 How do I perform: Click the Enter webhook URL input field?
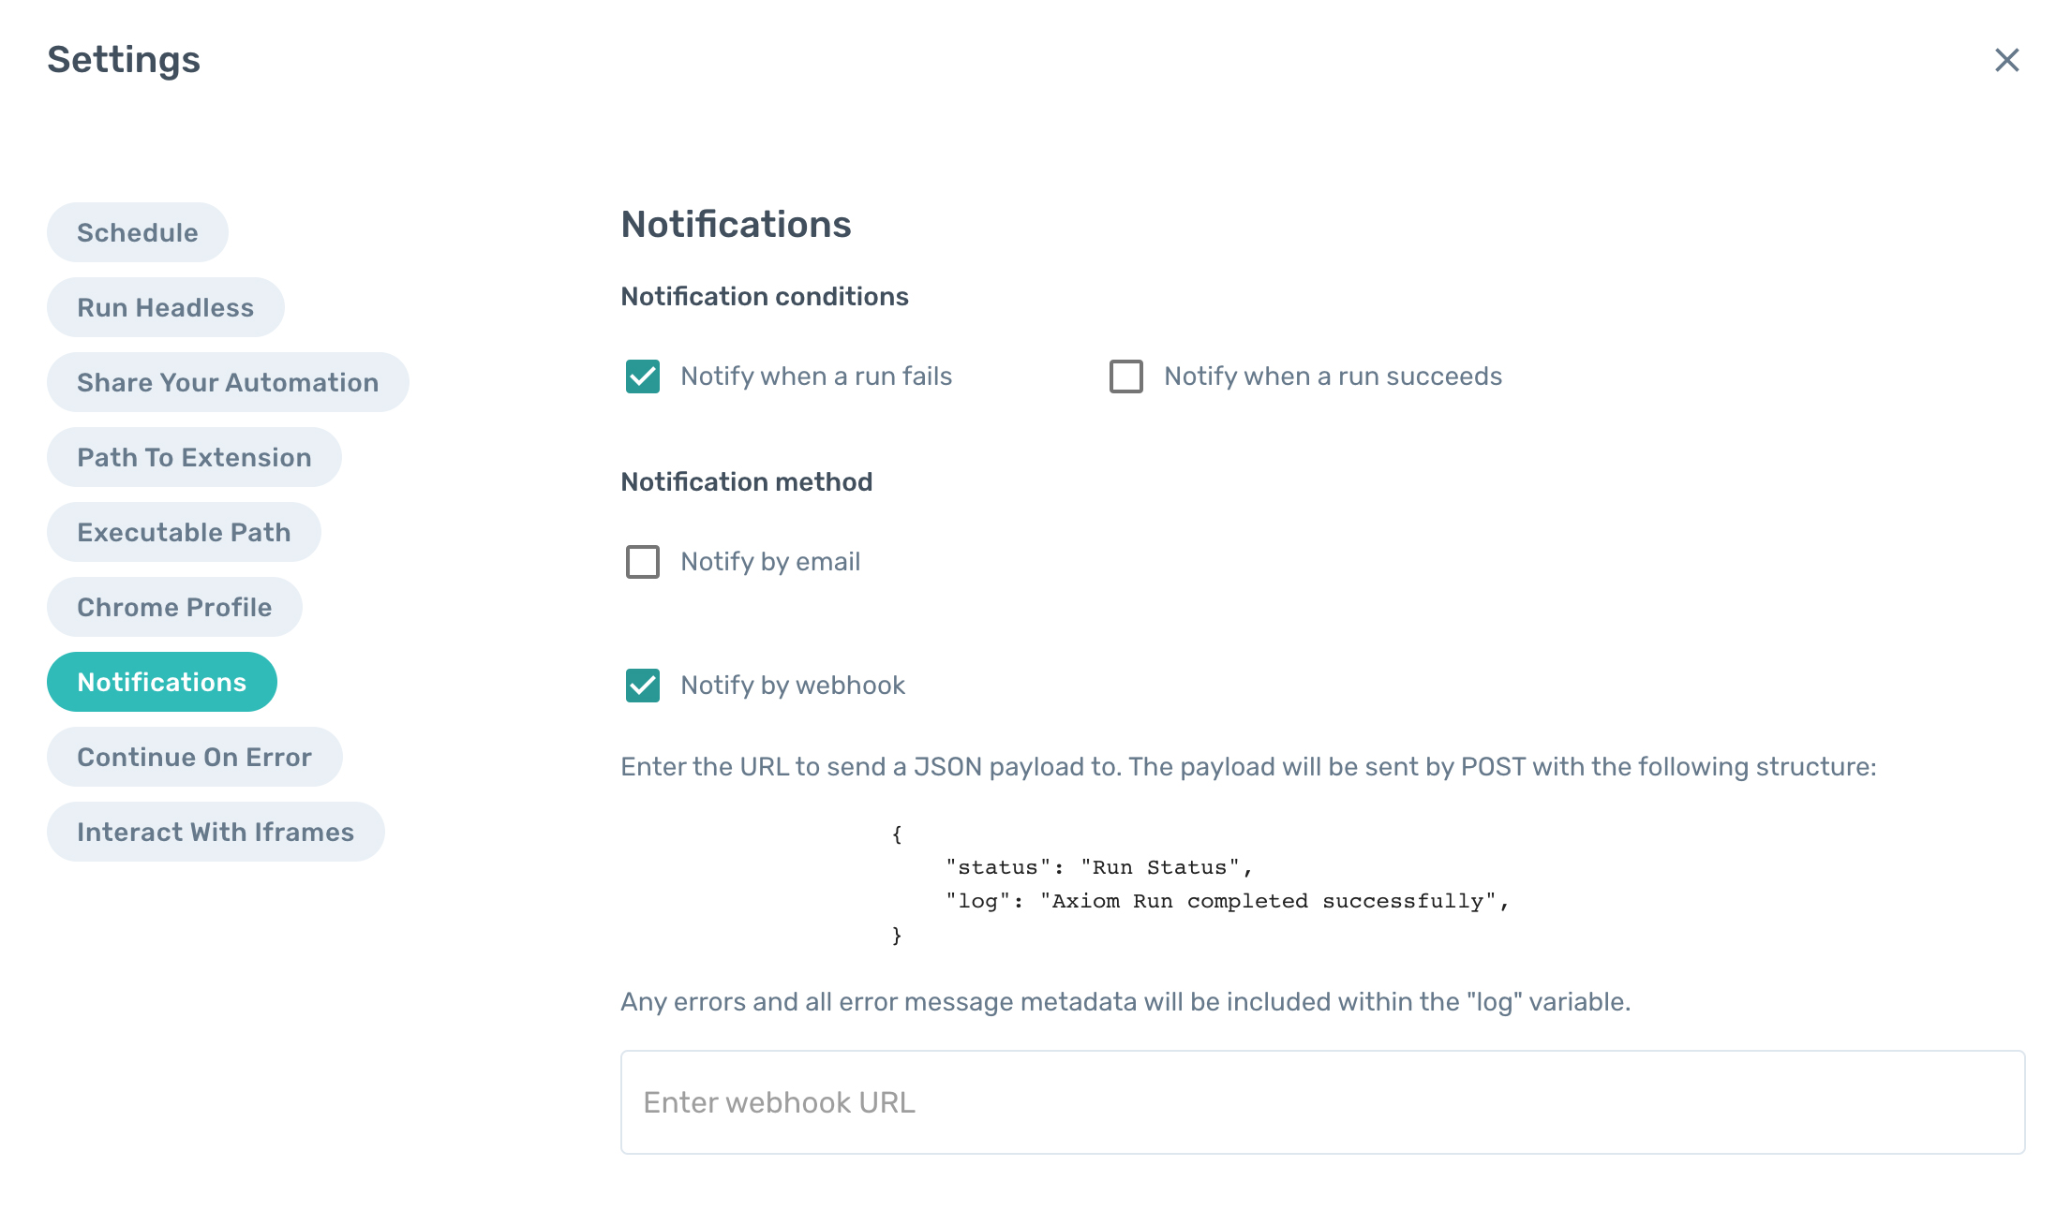[1323, 1102]
